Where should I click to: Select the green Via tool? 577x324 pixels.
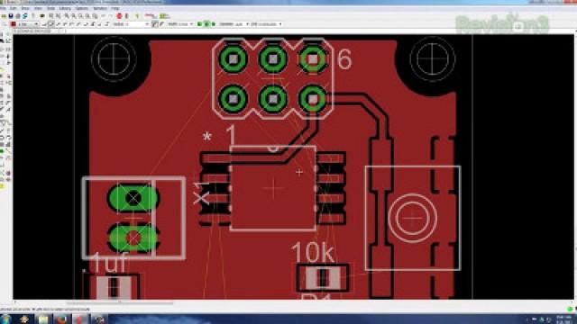click(x=2, y=151)
